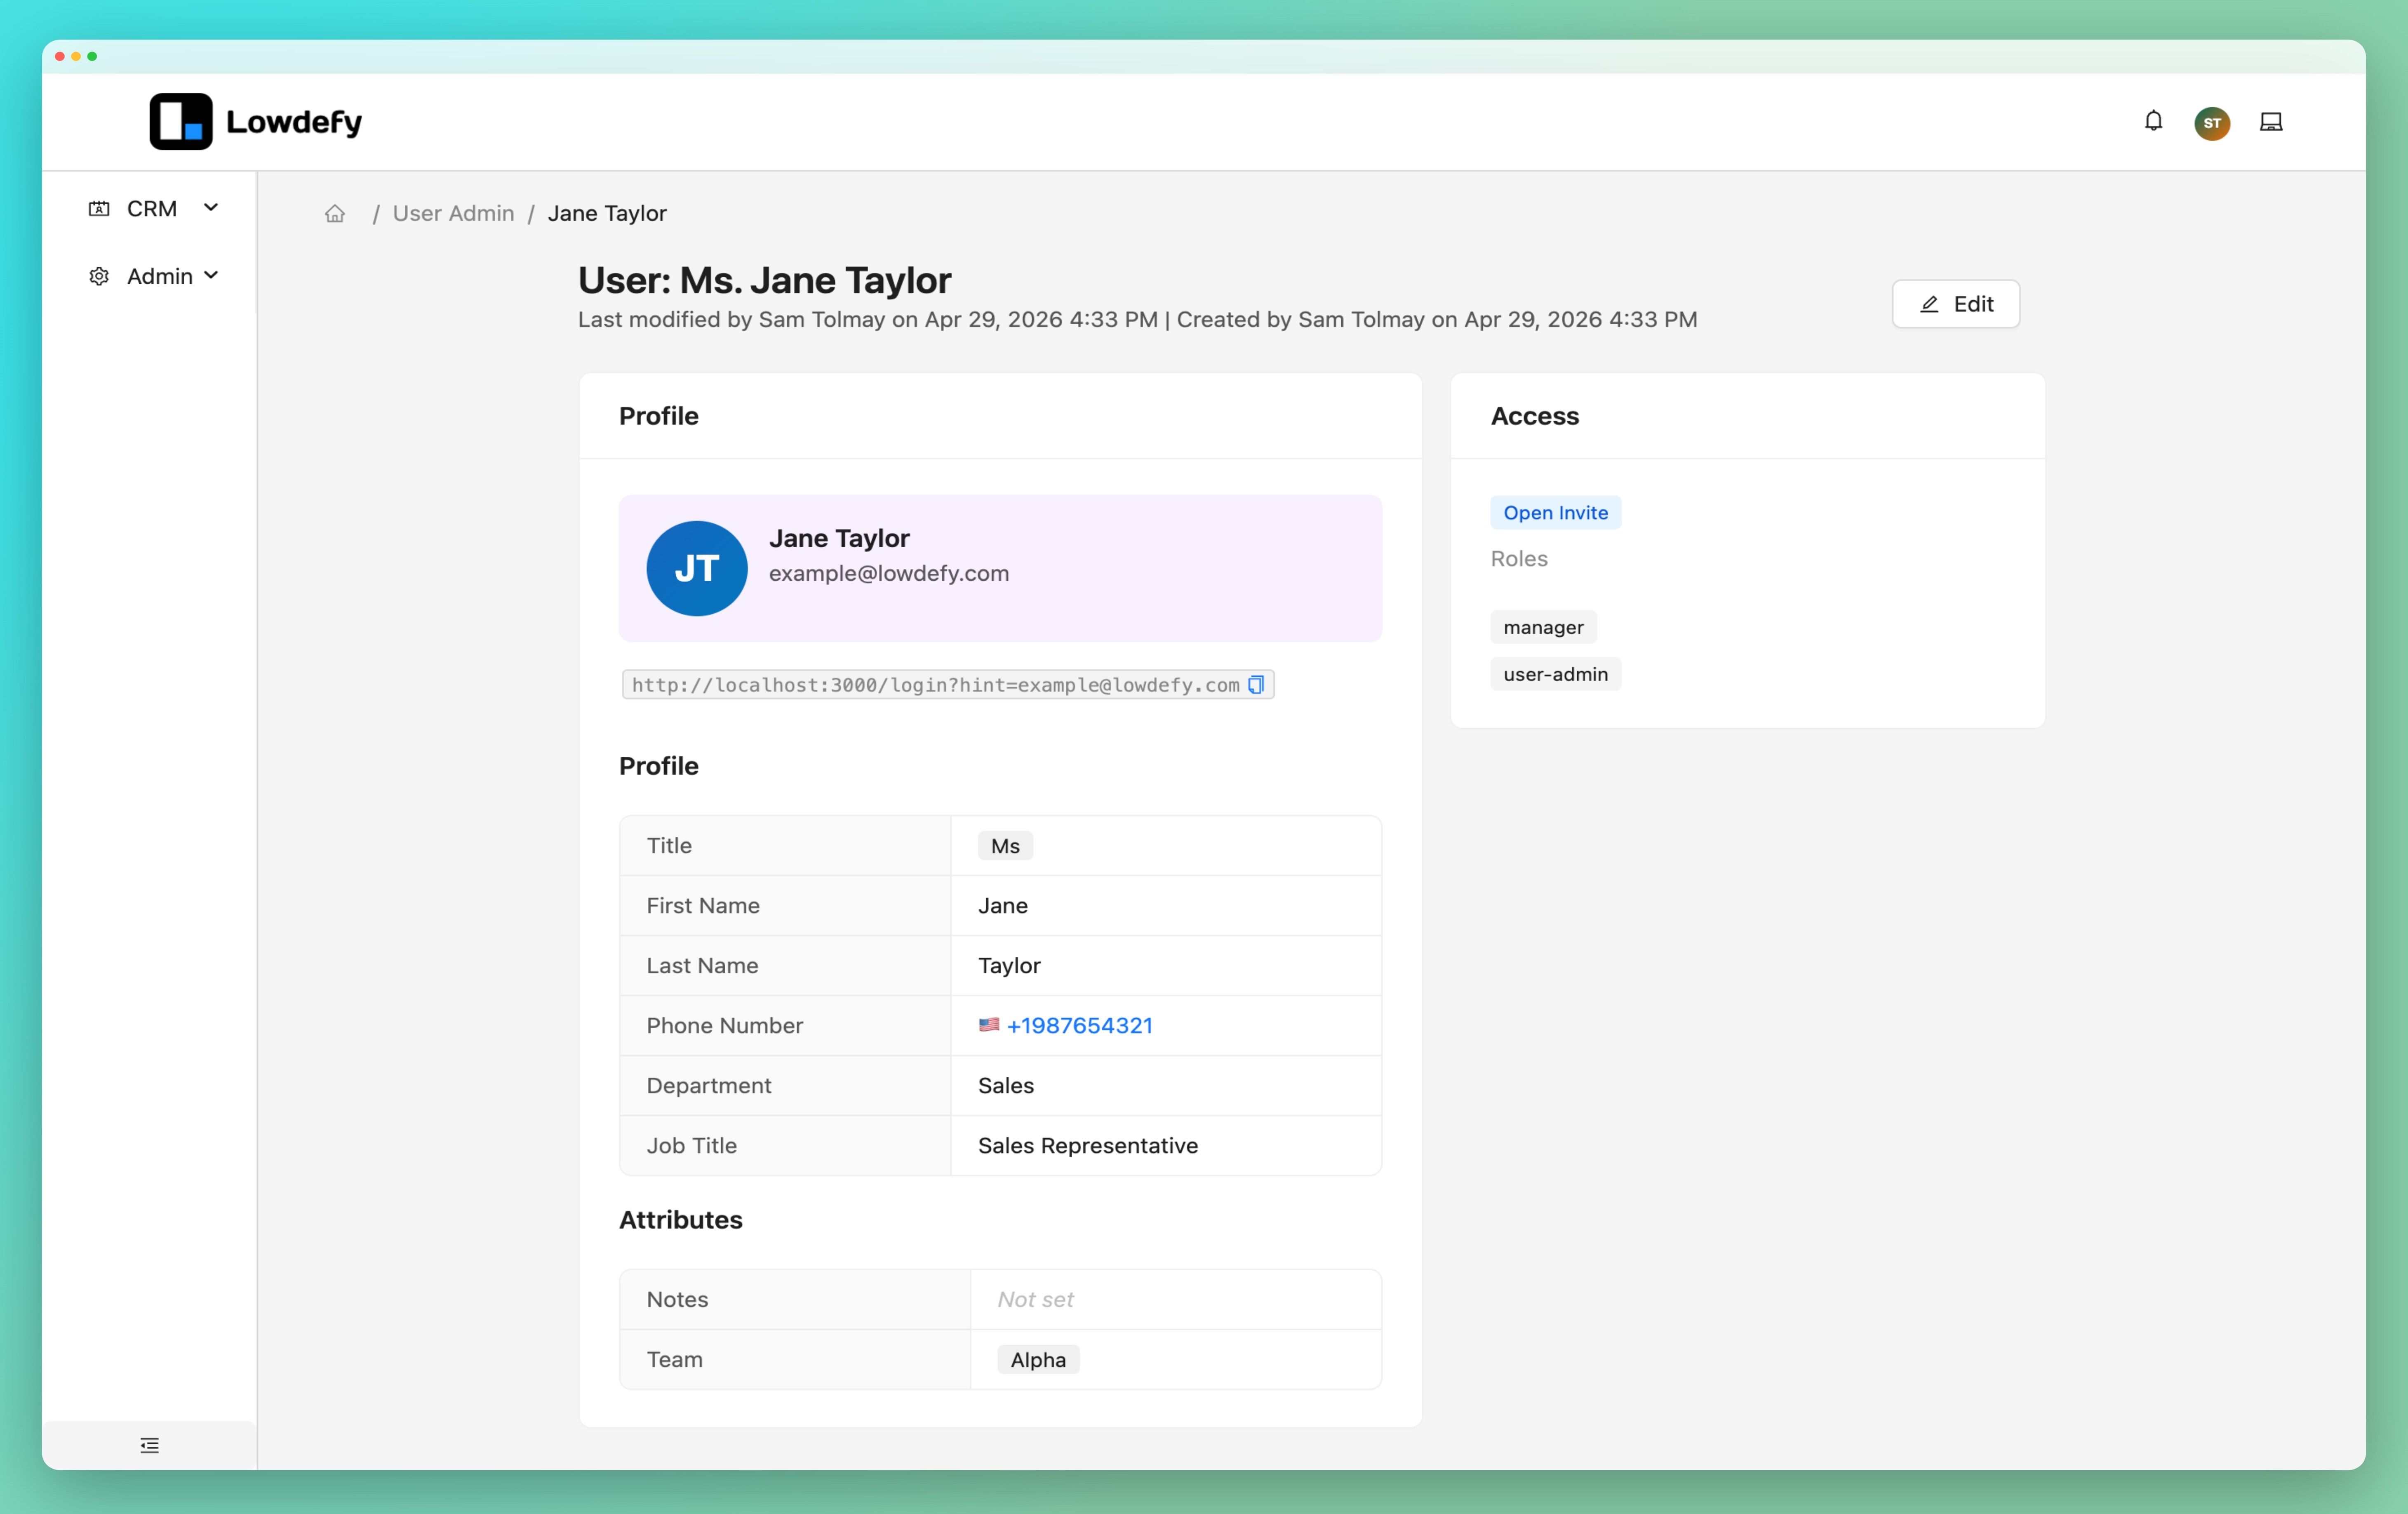Click the login hint URL text
2408x1514 pixels.
[x=935, y=685]
